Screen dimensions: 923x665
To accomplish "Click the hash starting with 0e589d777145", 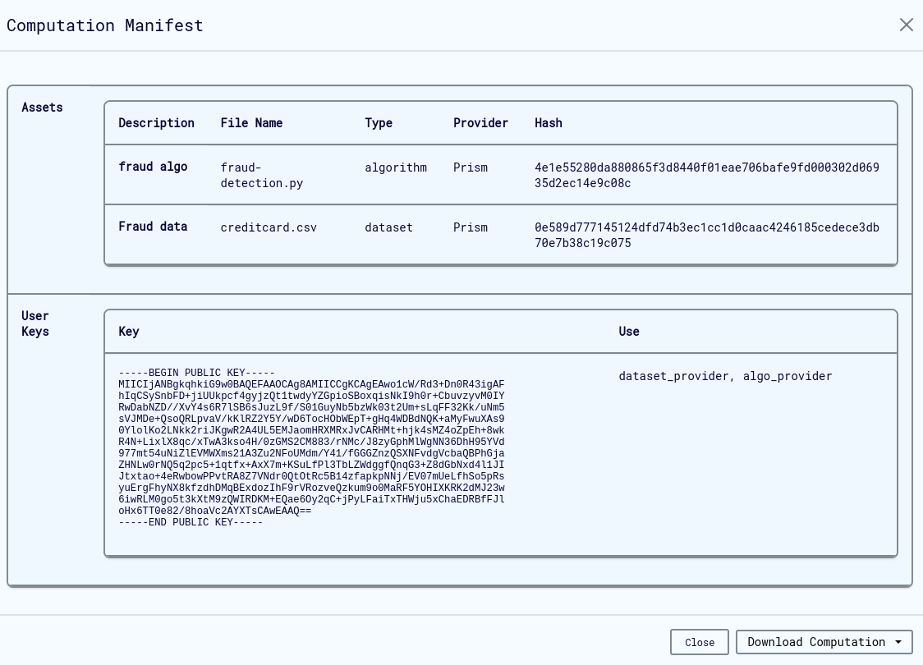I will pos(706,236).
